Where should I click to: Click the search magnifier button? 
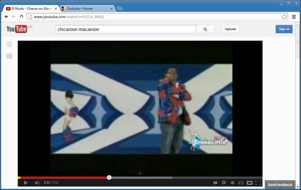[x=205, y=29]
